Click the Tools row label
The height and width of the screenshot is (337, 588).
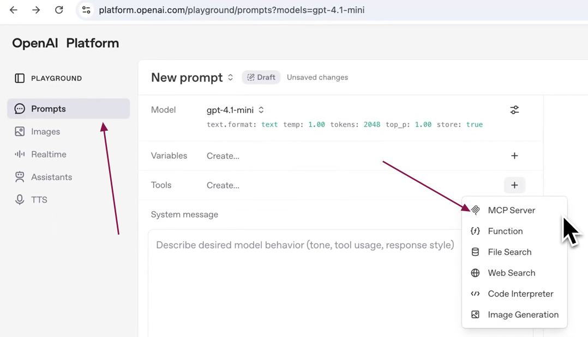tap(161, 185)
